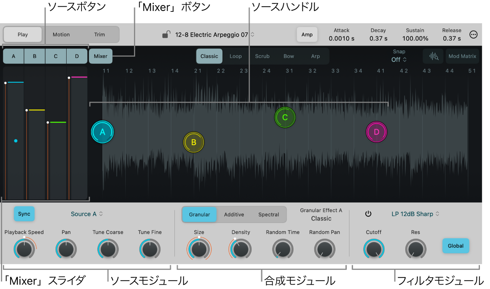Viewport: 490px width, 289px height.
Task: Toggle the Amp envelope display
Action: [x=307, y=34]
